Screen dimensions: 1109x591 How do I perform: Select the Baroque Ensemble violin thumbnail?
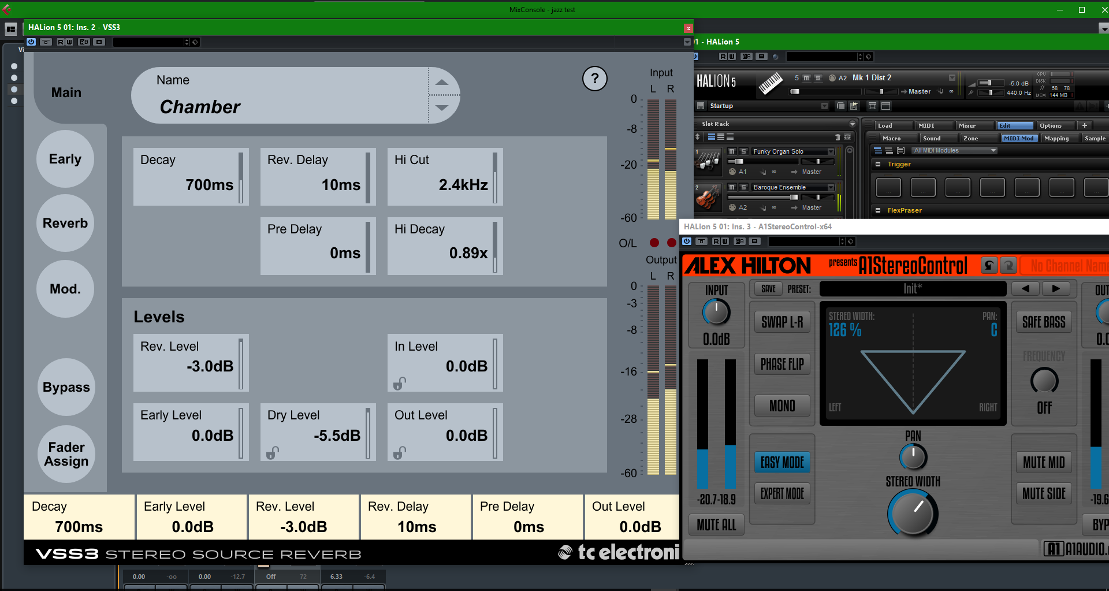click(x=708, y=198)
